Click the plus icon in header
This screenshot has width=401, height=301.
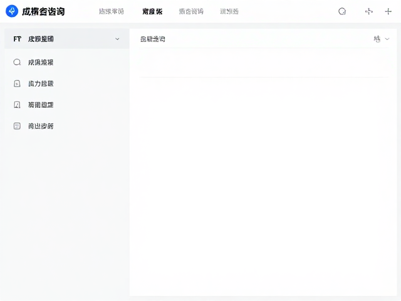coord(388,11)
